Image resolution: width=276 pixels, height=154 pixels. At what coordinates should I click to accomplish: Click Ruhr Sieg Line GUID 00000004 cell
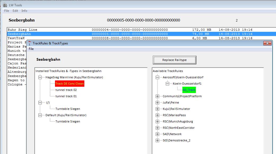(x=130, y=30)
